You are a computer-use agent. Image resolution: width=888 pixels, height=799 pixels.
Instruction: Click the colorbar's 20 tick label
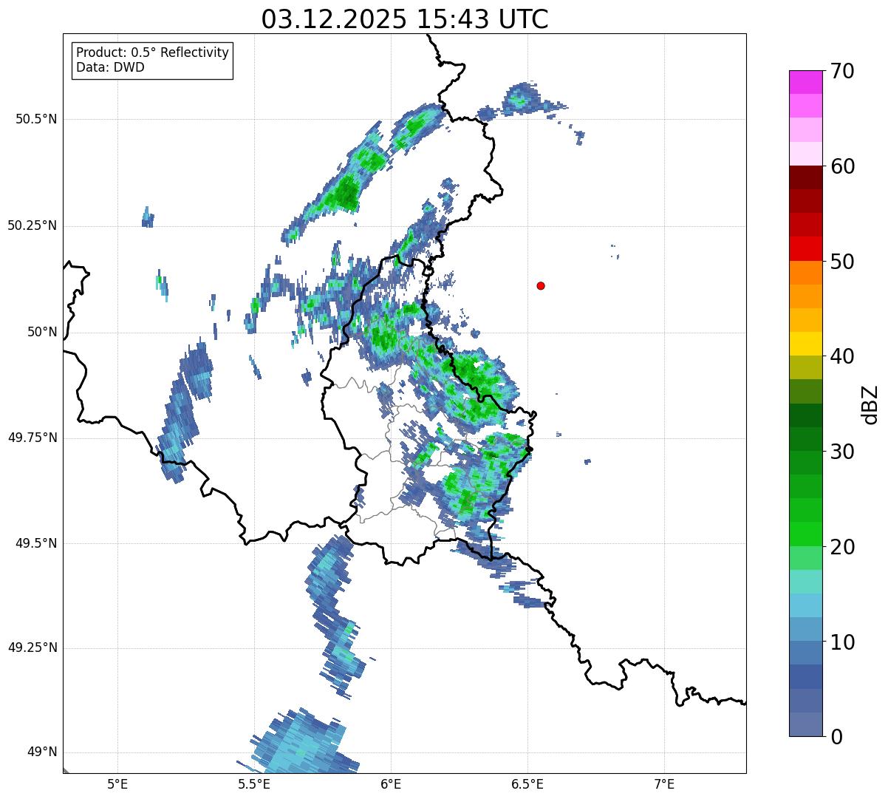coord(842,547)
